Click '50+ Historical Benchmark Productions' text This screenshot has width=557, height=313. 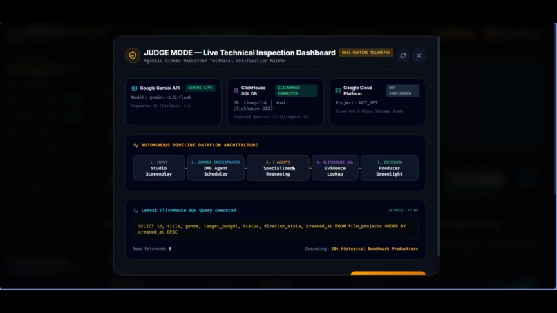[x=375, y=249]
